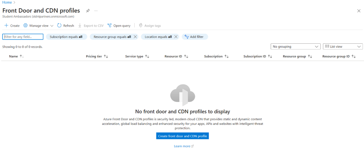
Task: Sort by Service type column
Action: (x=137, y=57)
